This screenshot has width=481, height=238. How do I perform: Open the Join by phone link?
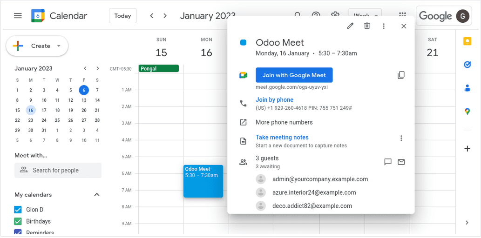click(274, 99)
